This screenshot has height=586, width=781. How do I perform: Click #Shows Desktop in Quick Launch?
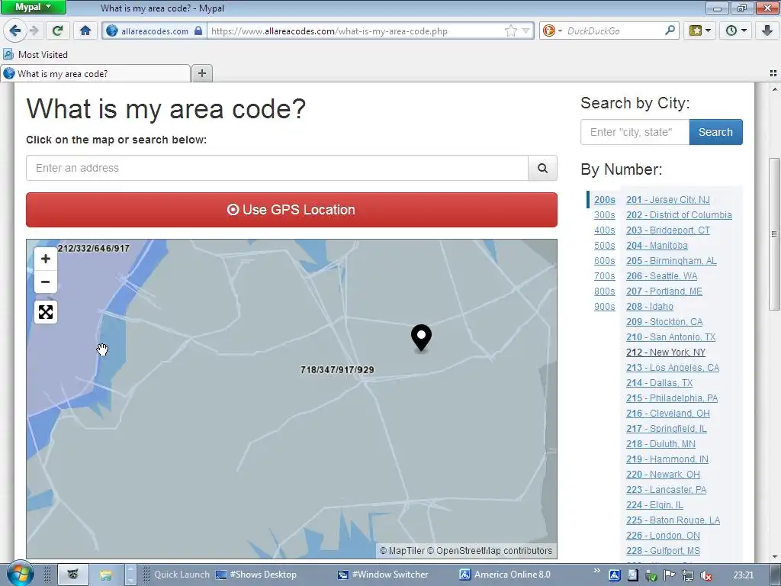256,575
